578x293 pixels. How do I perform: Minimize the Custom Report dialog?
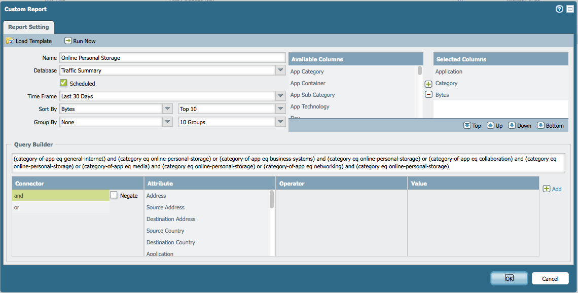tap(570, 9)
